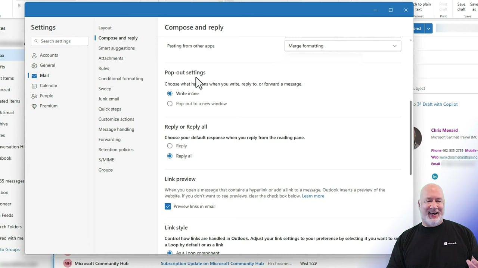
Task: Expand the Send button dropdown arrow
Action: point(428,28)
